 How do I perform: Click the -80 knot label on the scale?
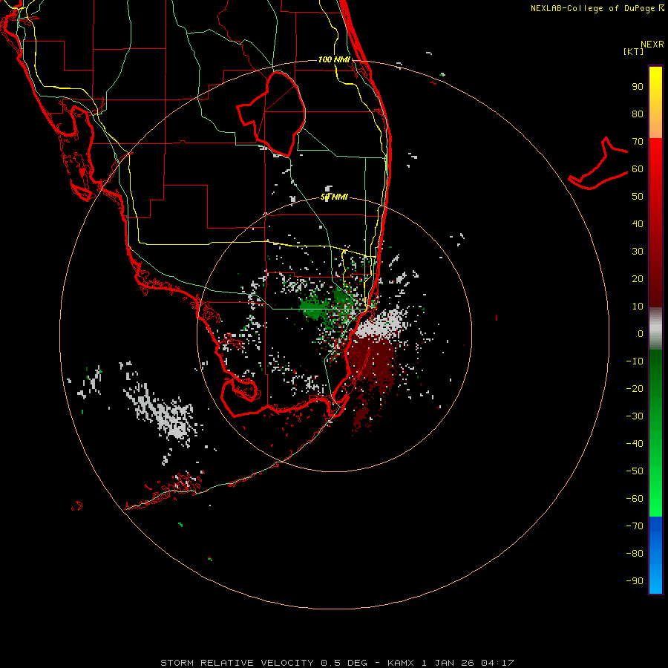pos(635,554)
